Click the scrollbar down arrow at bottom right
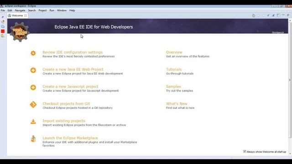The width and height of the screenshot is (292, 164). click(x=290, y=154)
